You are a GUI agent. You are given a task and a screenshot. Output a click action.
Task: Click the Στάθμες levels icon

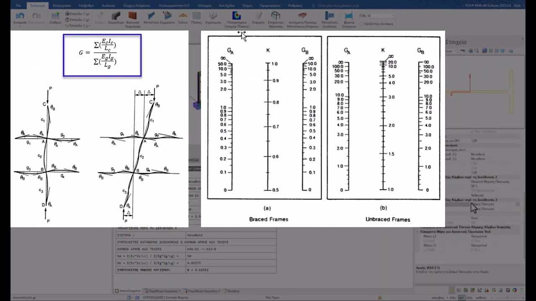tap(55, 18)
